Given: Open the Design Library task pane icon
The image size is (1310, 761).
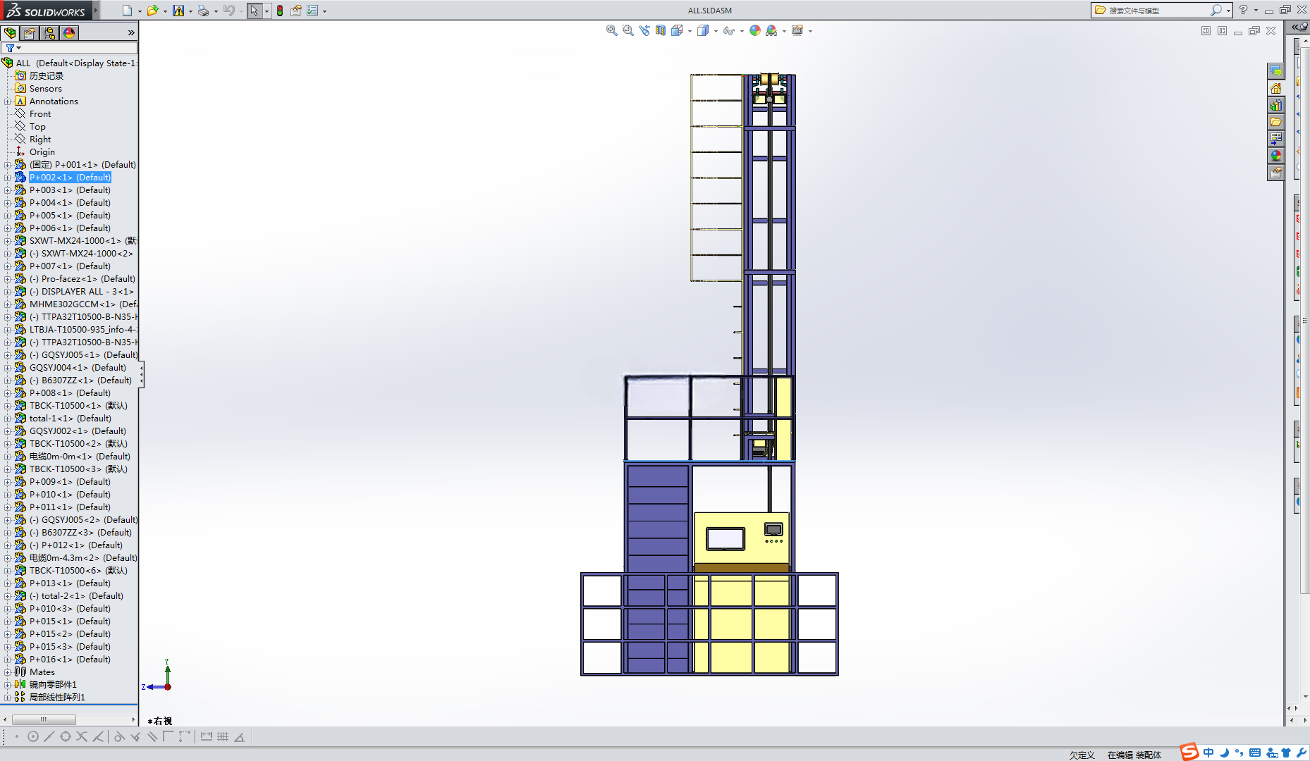Looking at the screenshot, I should (1275, 105).
